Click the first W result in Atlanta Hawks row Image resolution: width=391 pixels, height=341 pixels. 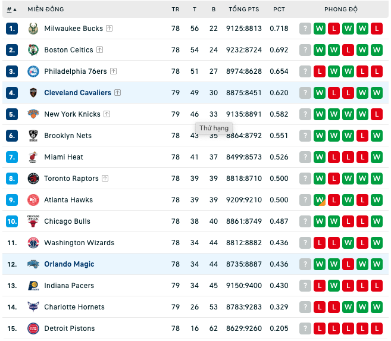click(x=320, y=200)
